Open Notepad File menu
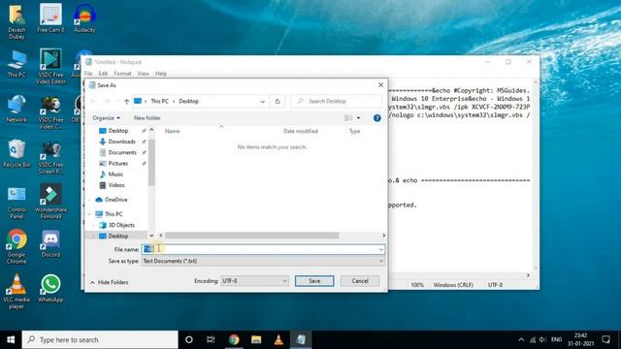This screenshot has width=621, height=349. tap(88, 74)
